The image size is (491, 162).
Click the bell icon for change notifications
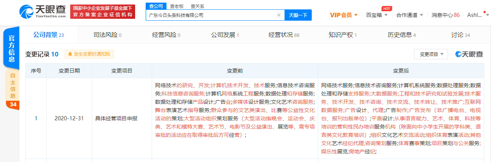click(70, 54)
